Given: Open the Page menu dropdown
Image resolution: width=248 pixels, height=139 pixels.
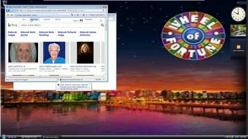Looking at the screenshot, I should [92, 15].
